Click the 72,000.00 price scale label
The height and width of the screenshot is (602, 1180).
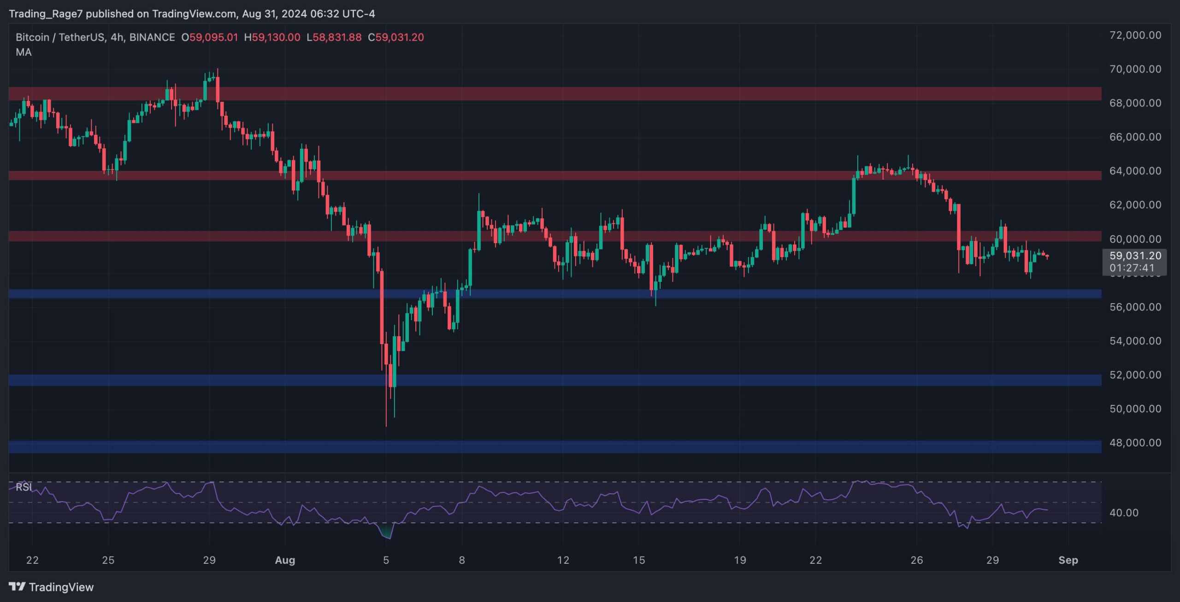coord(1135,35)
